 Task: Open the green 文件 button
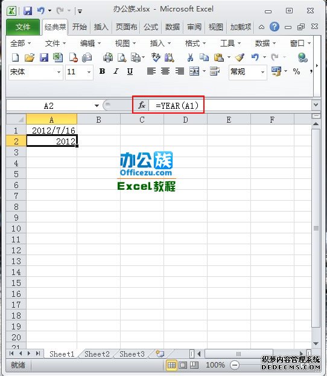click(23, 27)
